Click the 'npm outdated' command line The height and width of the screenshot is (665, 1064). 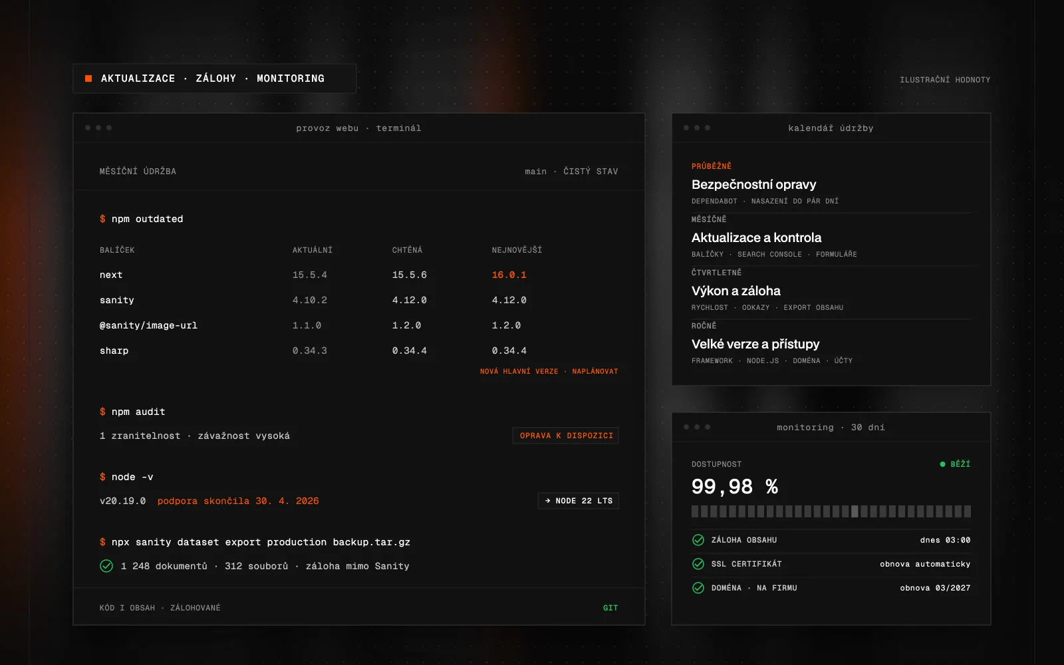pyautogui.click(x=142, y=219)
